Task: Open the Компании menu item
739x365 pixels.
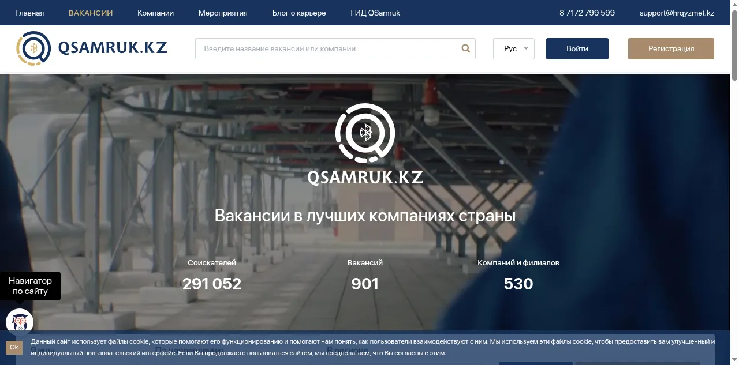Action: pos(155,13)
